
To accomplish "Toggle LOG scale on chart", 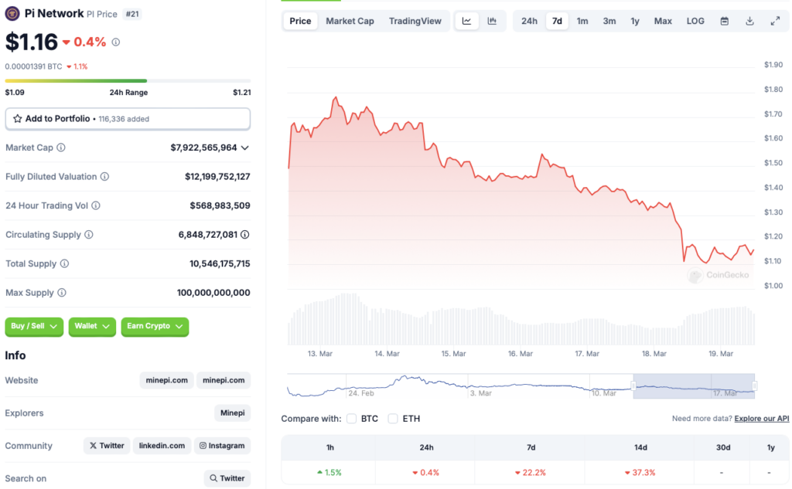I will pyautogui.click(x=695, y=21).
